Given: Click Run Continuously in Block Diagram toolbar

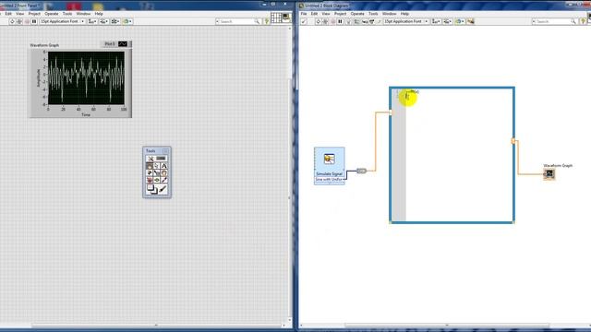Looking at the screenshot, I should coord(325,21).
